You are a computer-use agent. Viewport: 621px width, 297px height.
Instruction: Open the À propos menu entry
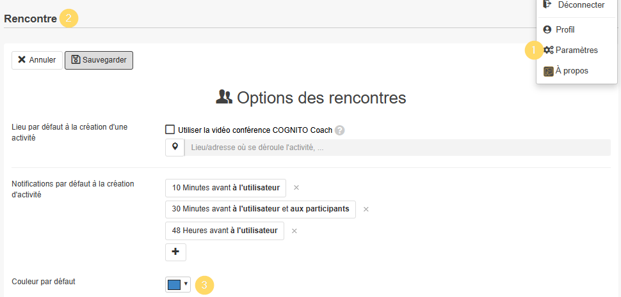tap(571, 71)
